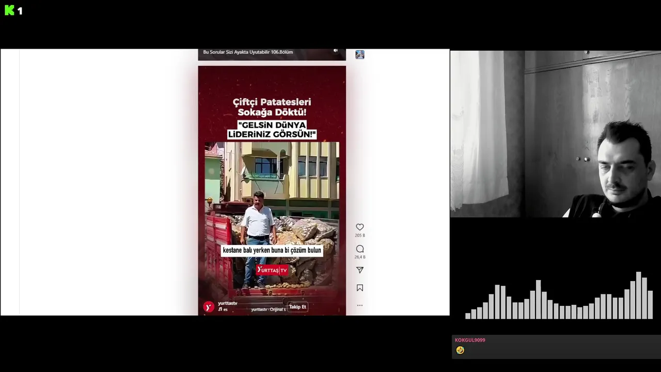Viewport: 661px width, 372px height.
Task: Click Kick logo at top left
Action: point(9,10)
